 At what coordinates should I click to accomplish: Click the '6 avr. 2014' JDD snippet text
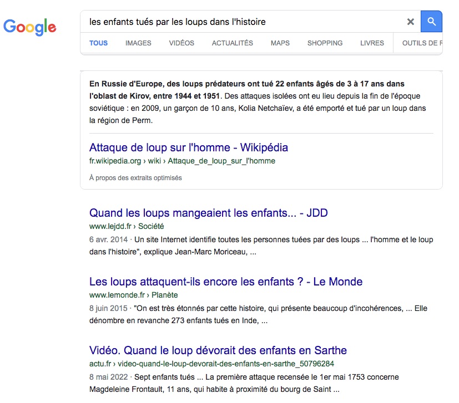[261, 246]
